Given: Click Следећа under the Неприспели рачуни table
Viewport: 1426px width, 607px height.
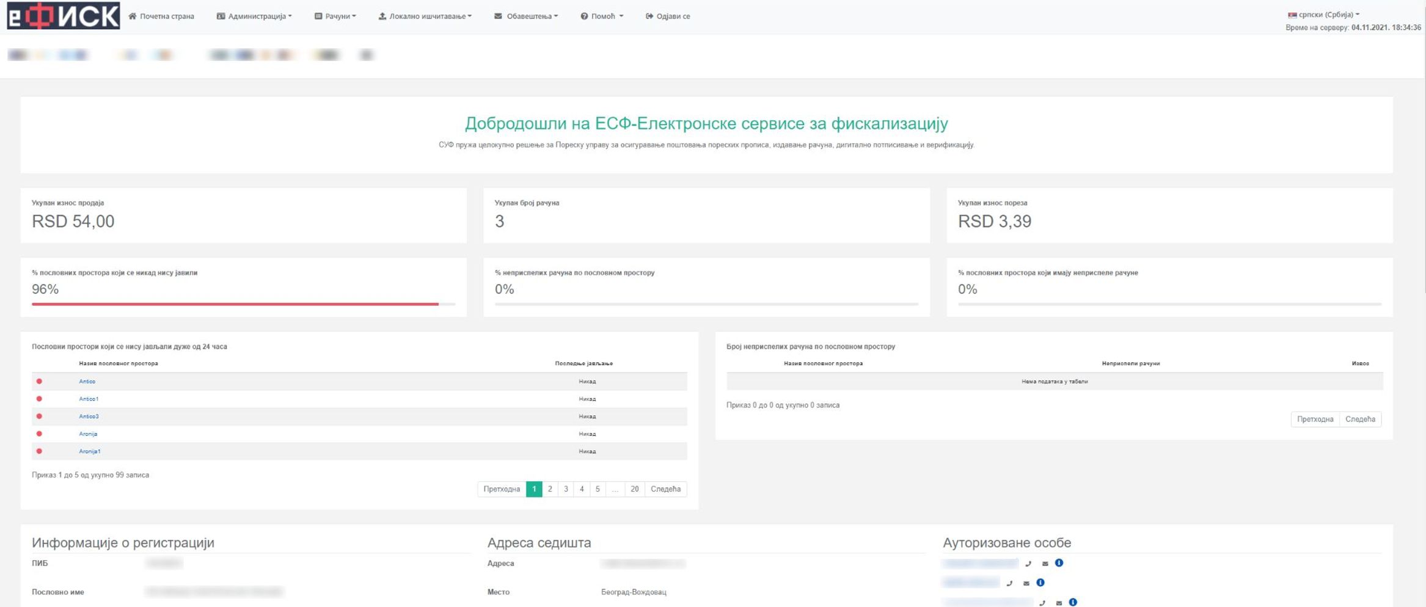Looking at the screenshot, I should (x=1360, y=420).
